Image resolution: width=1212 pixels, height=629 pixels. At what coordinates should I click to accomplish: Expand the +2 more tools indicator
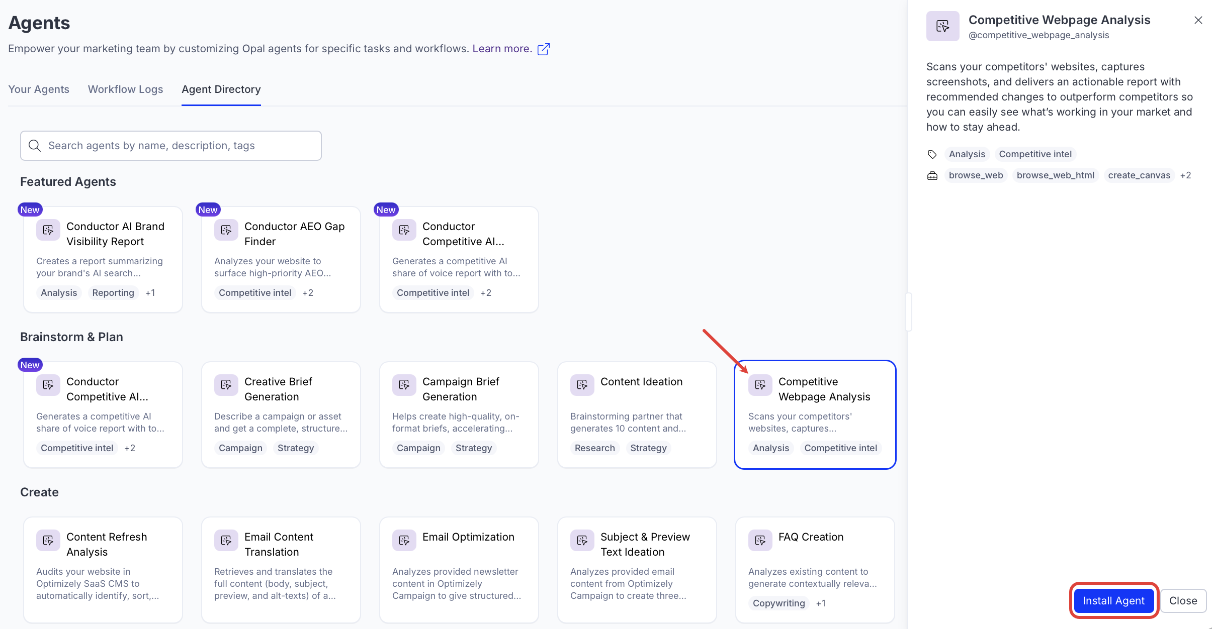(x=1185, y=175)
